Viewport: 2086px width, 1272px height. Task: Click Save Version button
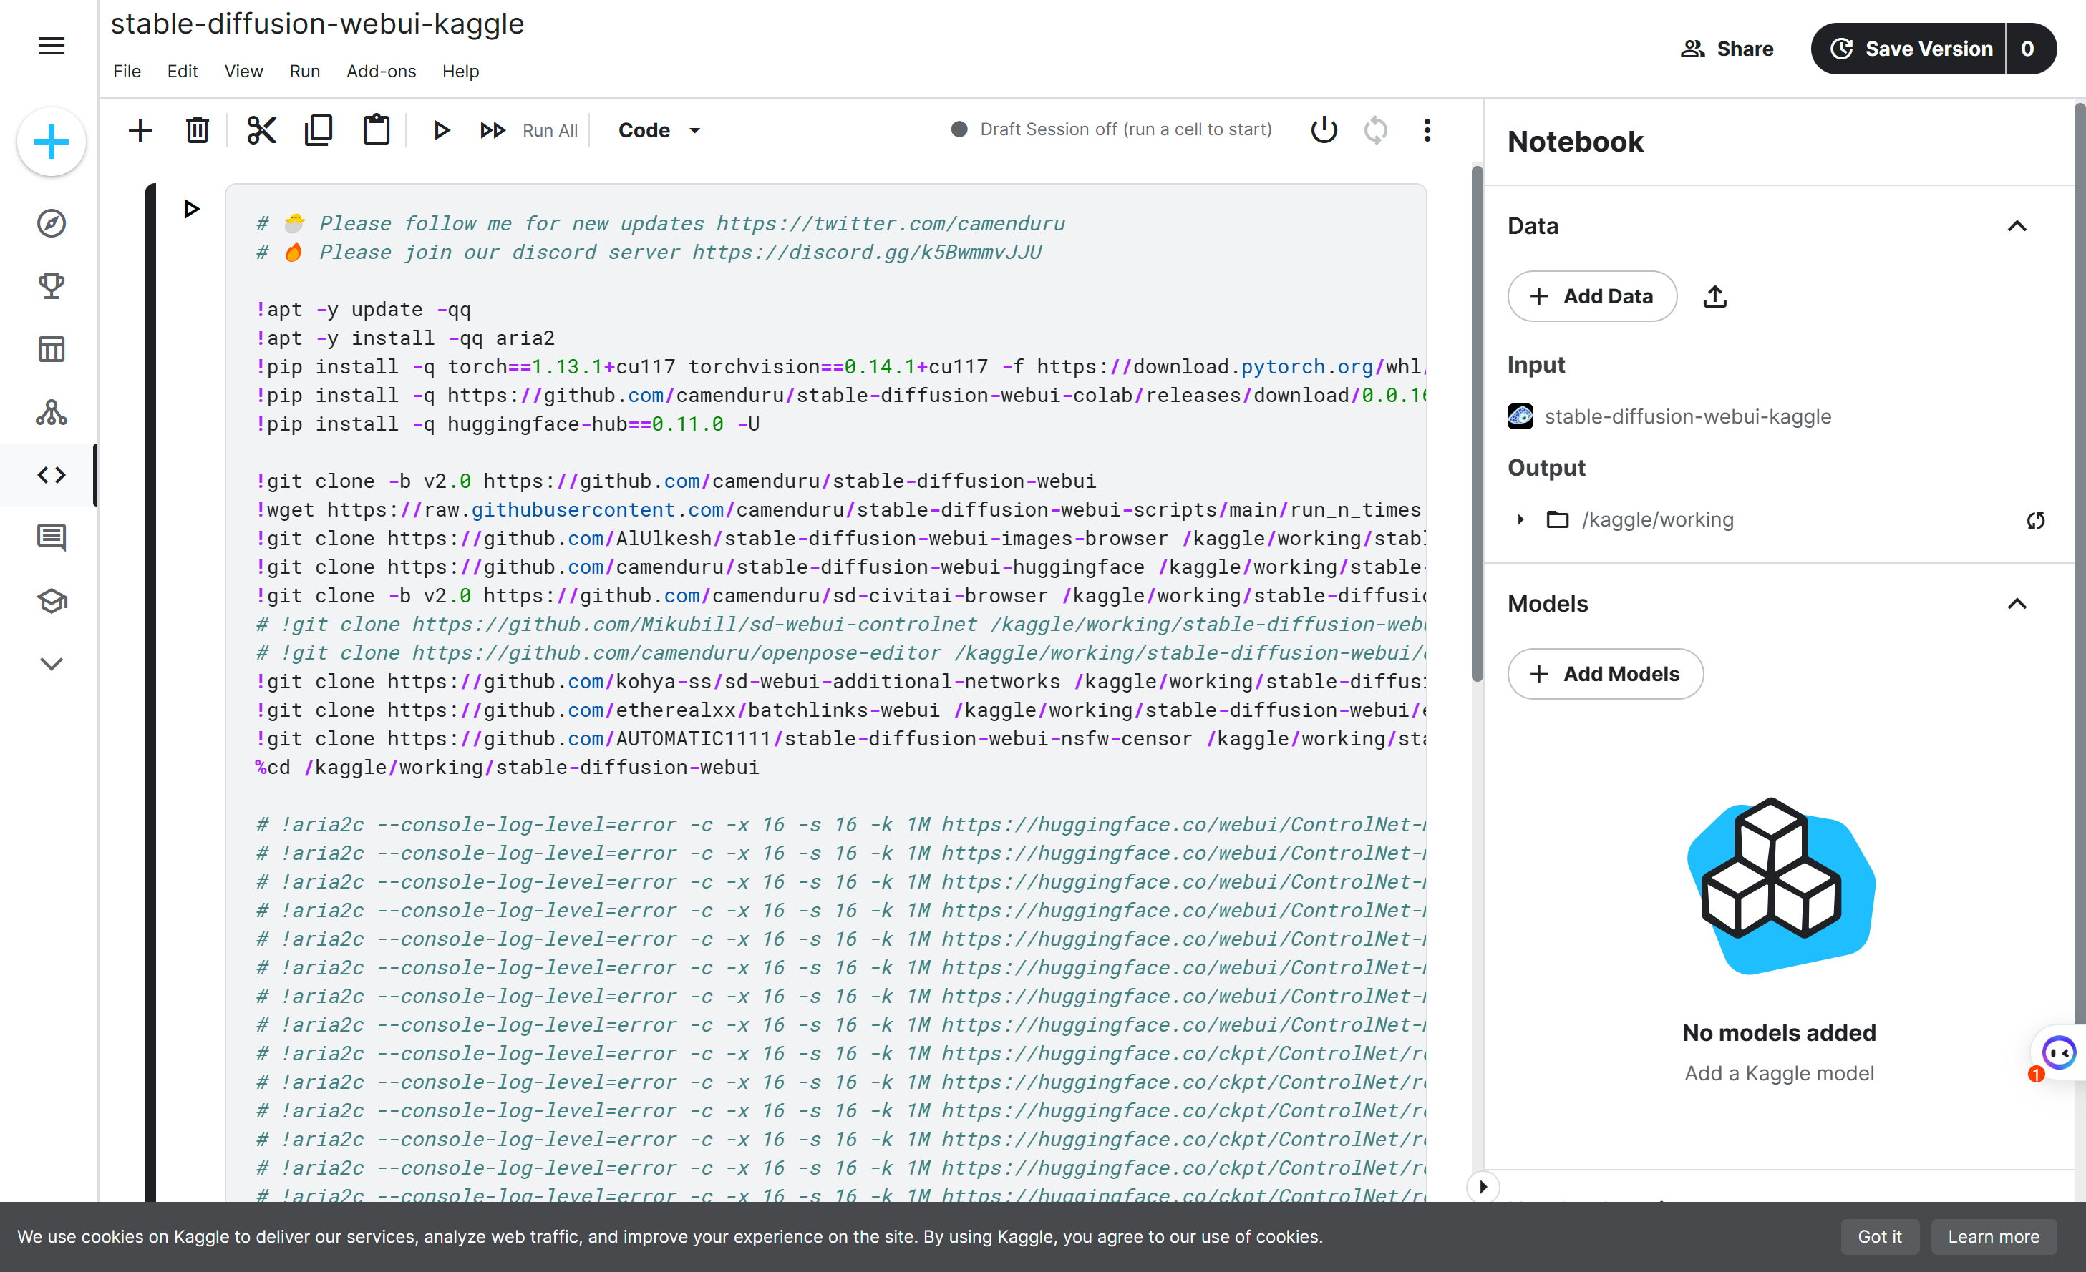(x=1908, y=48)
